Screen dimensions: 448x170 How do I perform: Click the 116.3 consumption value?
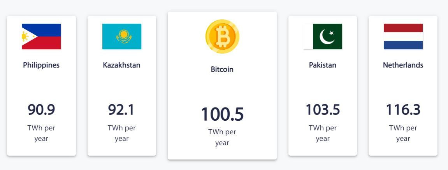pyautogui.click(x=403, y=109)
